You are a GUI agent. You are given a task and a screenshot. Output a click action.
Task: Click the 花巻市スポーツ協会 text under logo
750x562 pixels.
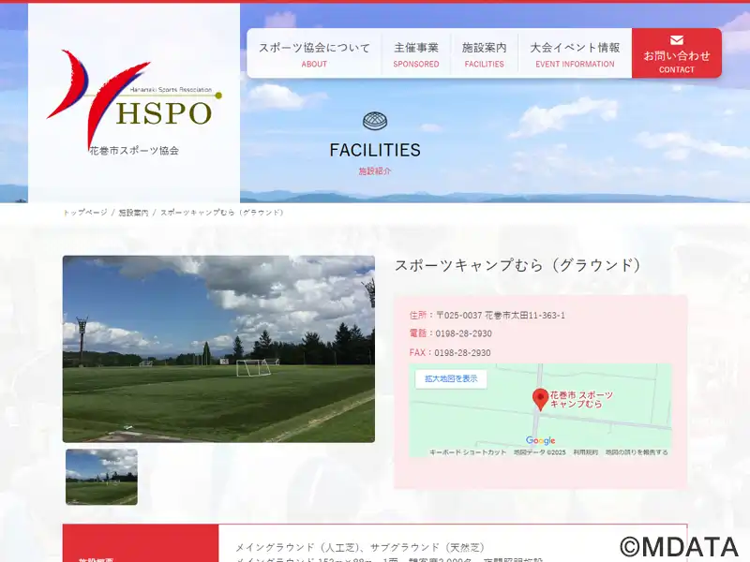pyautogui.click(x=134, y=150)
